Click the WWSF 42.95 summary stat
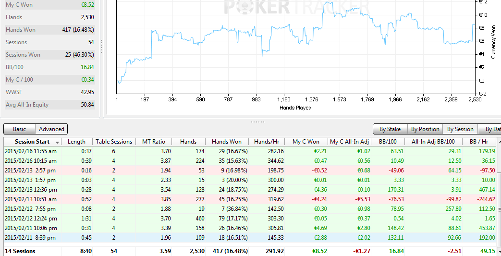This screenshot has height=256, width=501. [50, 92]
